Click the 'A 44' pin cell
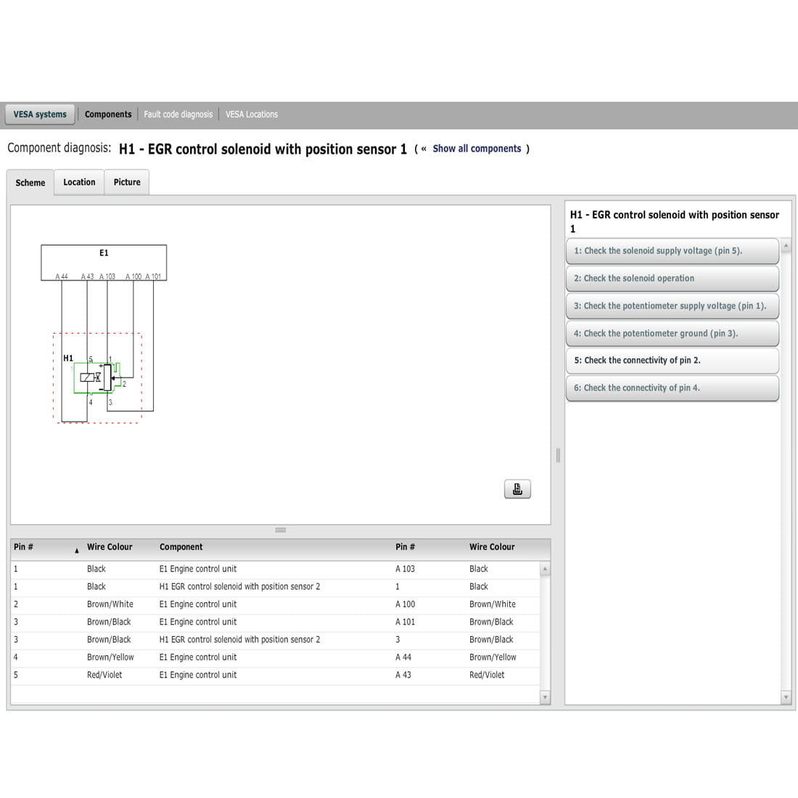 click(403, 657)
